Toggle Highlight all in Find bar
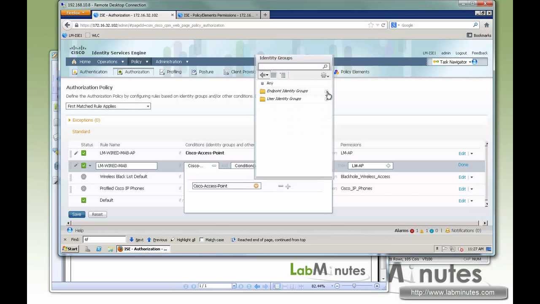The image size is (540, 304). click(183, 240)
